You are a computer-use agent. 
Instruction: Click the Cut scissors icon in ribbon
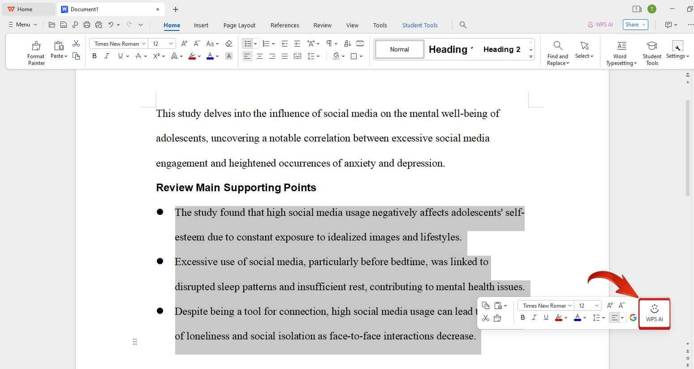tap(76, 43)
